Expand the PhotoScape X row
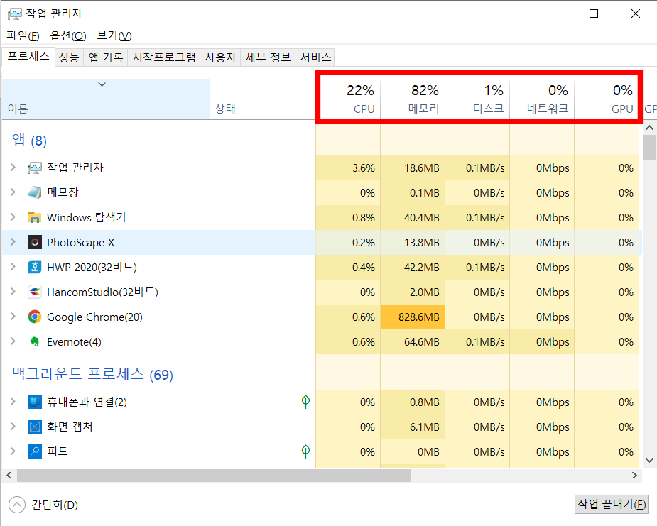The image size is (657, 526). click(x=13, y=242)
